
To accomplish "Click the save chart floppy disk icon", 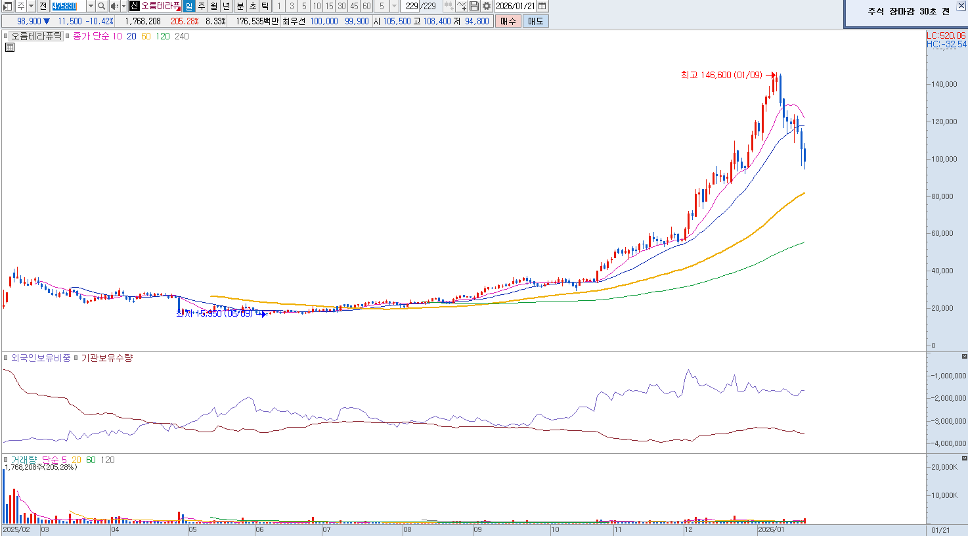I will (x=474, y=6).
